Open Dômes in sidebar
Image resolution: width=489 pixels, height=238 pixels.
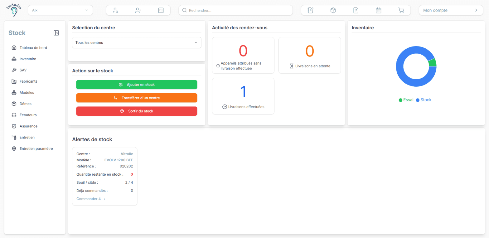point(25,104)
